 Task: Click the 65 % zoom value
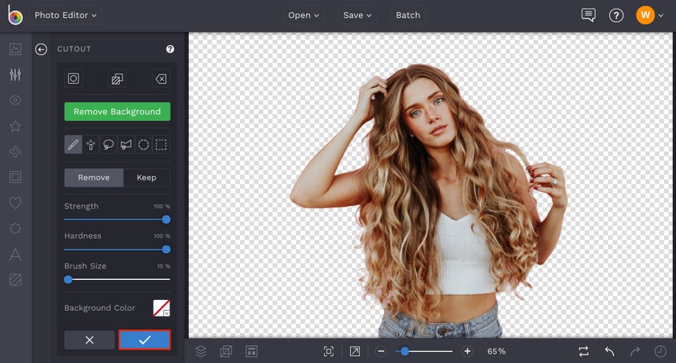496,352
